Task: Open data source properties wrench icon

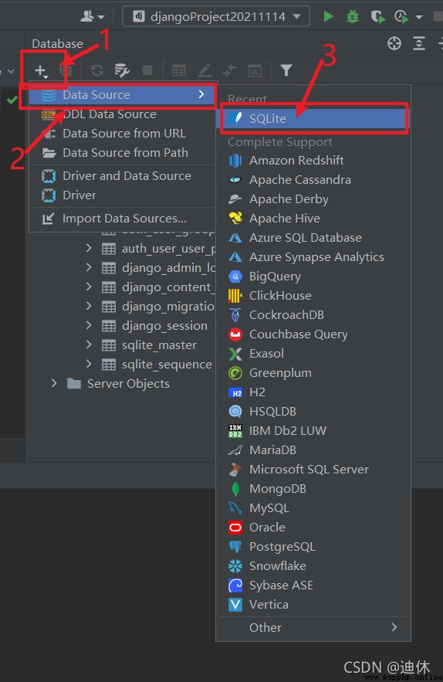Action: coord(122,70)
